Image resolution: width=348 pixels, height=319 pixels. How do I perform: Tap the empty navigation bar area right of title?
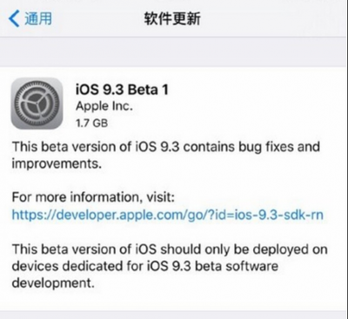pos(274,18)
